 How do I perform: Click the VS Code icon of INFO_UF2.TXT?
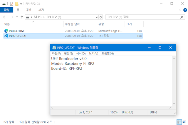coord(6,36)
